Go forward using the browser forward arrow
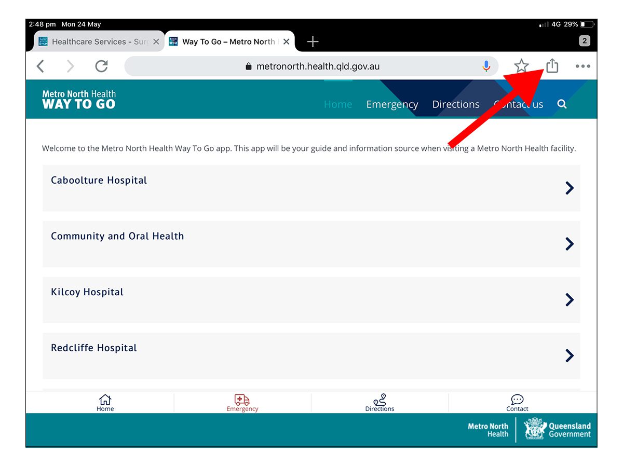 tap(71, 66)
